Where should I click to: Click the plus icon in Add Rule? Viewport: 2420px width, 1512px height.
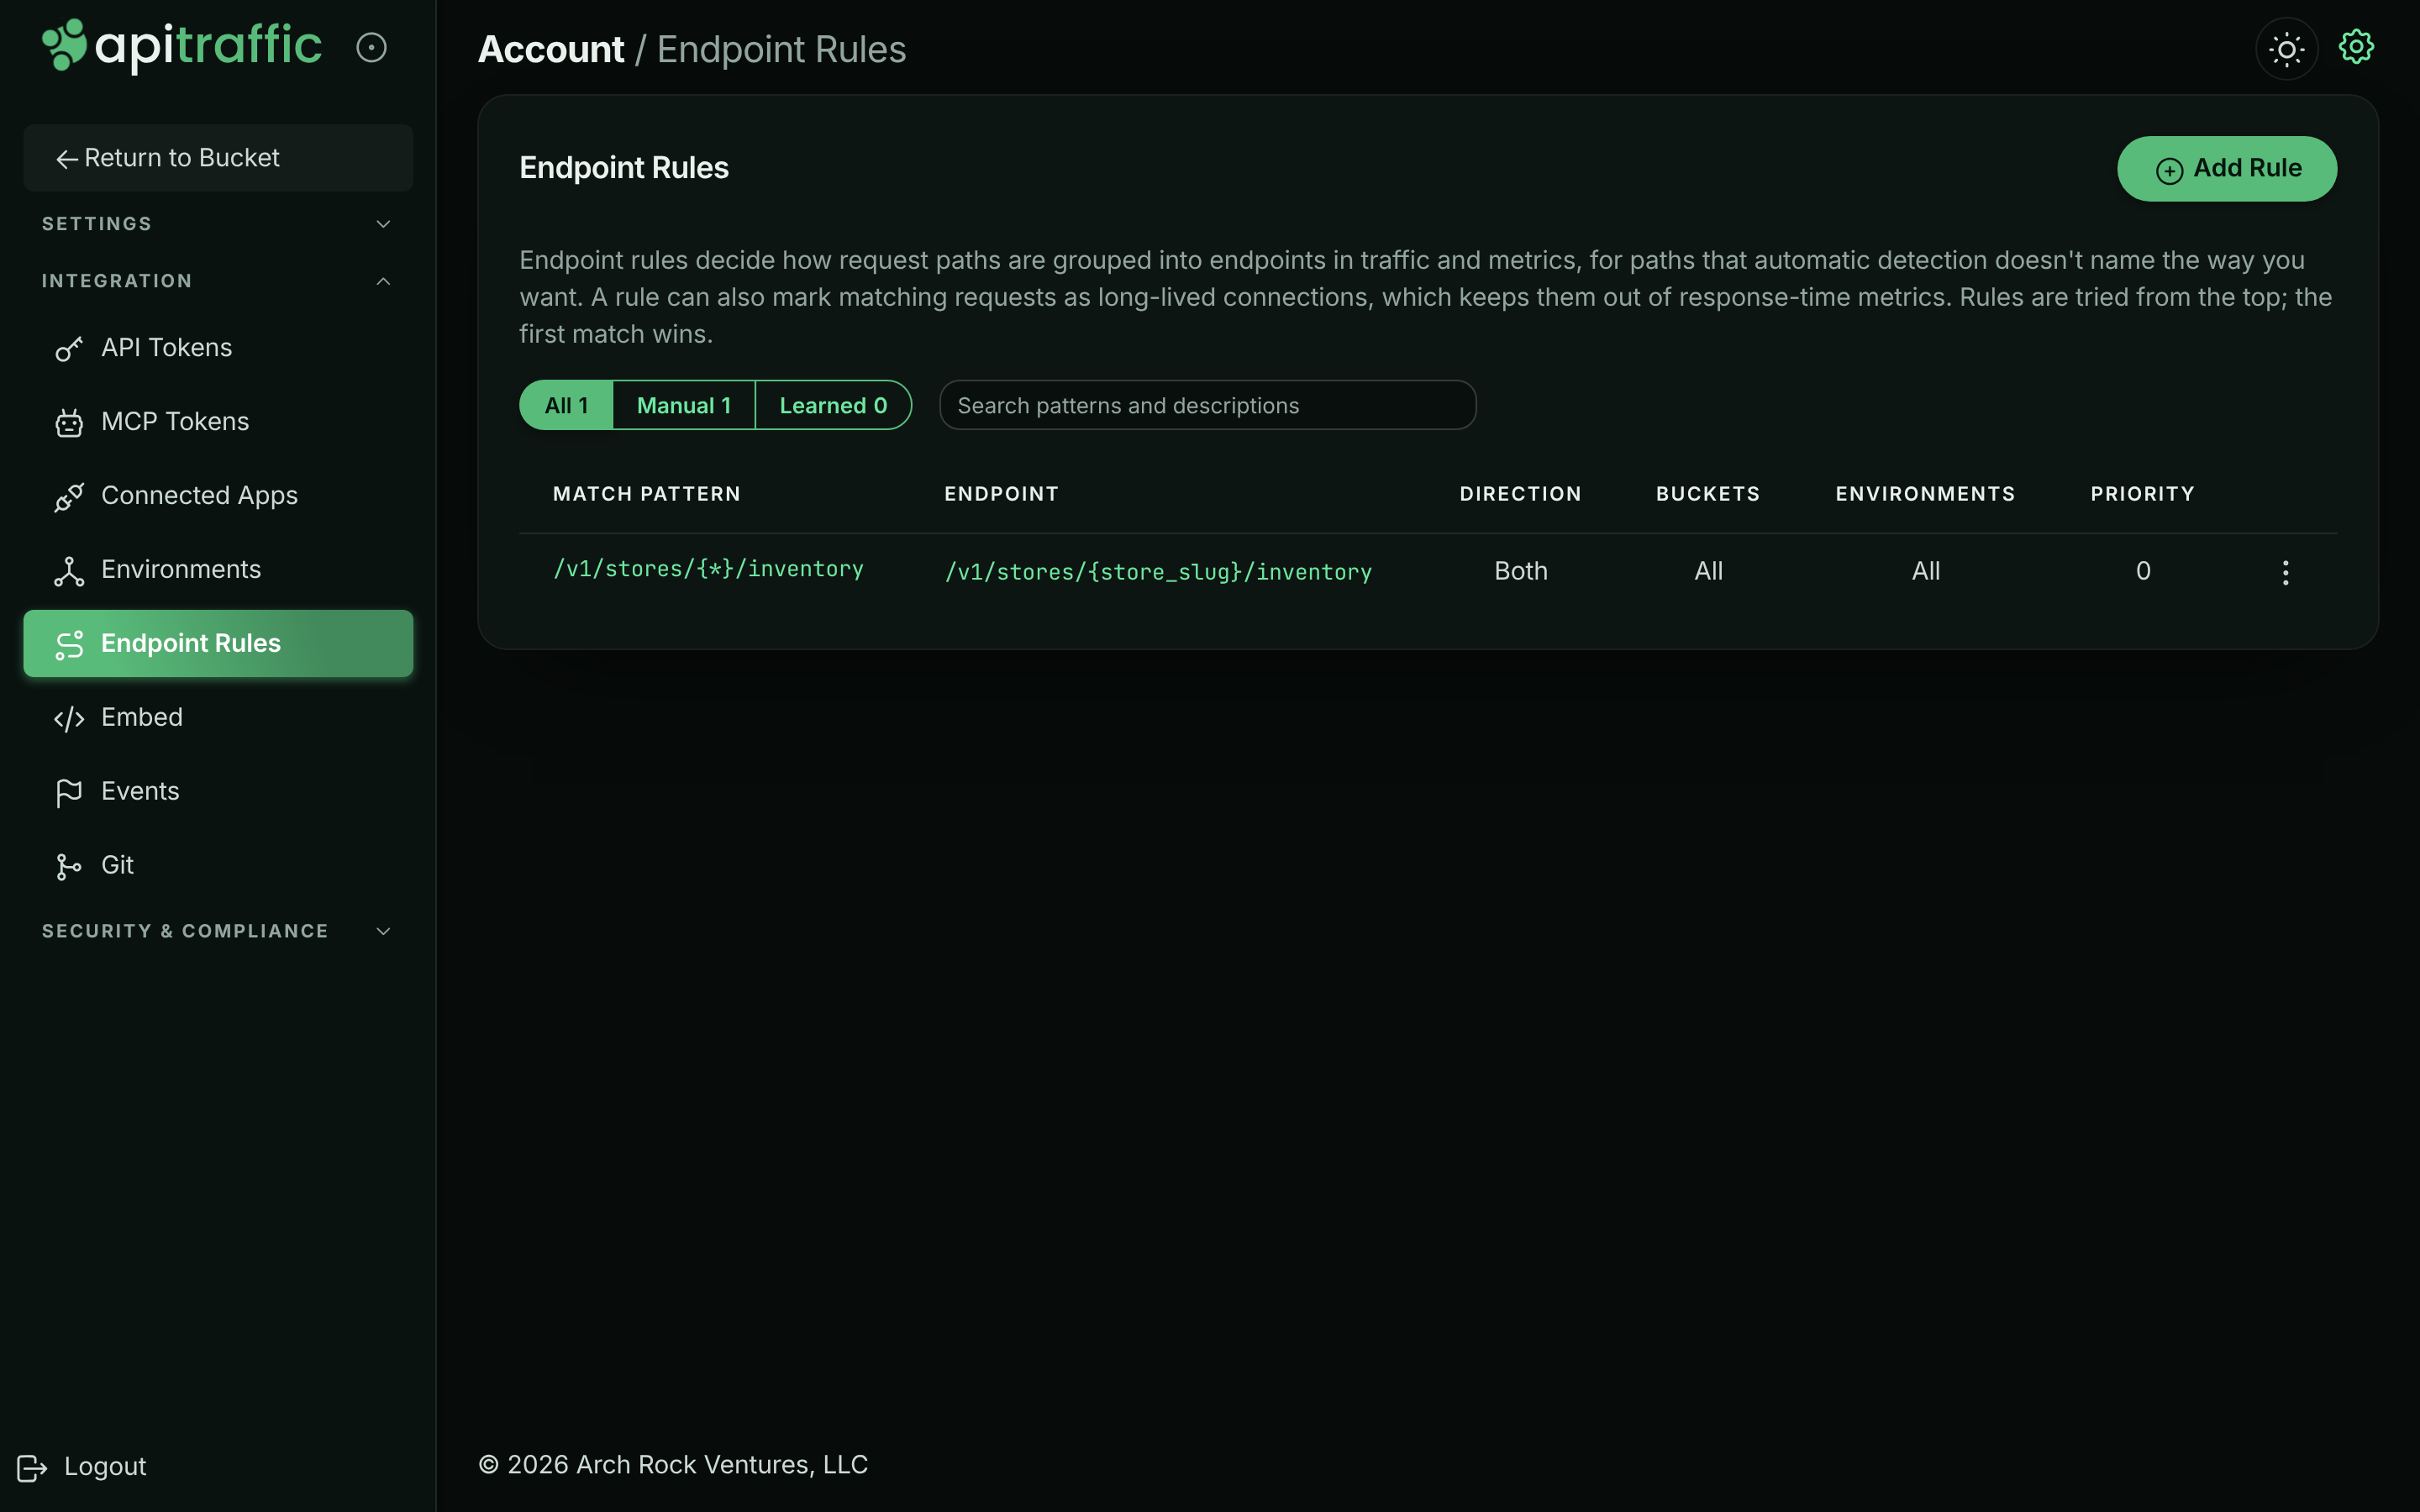[2169, 171]
